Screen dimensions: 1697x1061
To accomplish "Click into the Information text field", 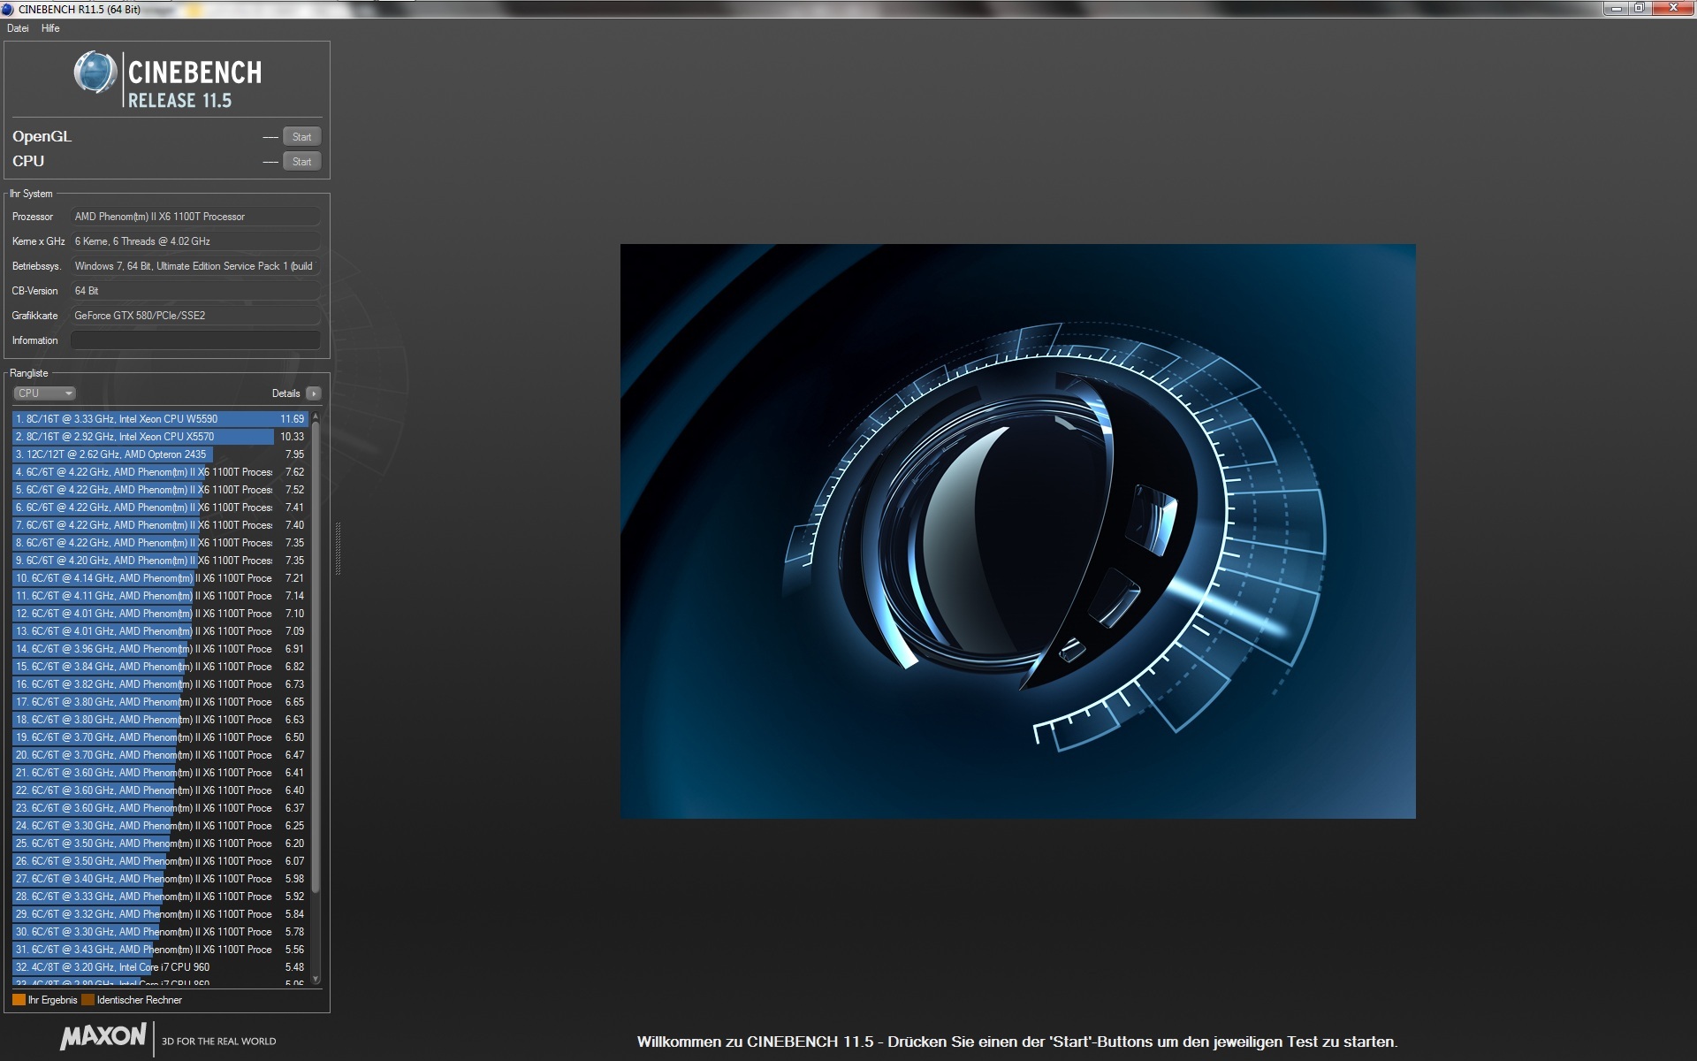I will pyautogui.click(x=195, y=340).
